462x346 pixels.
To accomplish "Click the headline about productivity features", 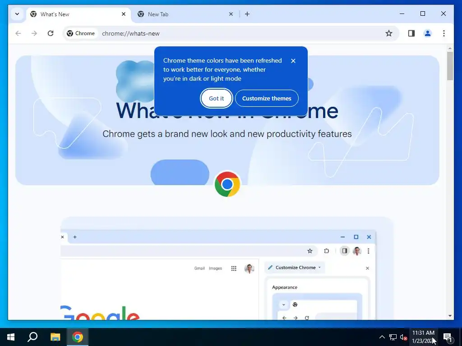I will (227, 134).
